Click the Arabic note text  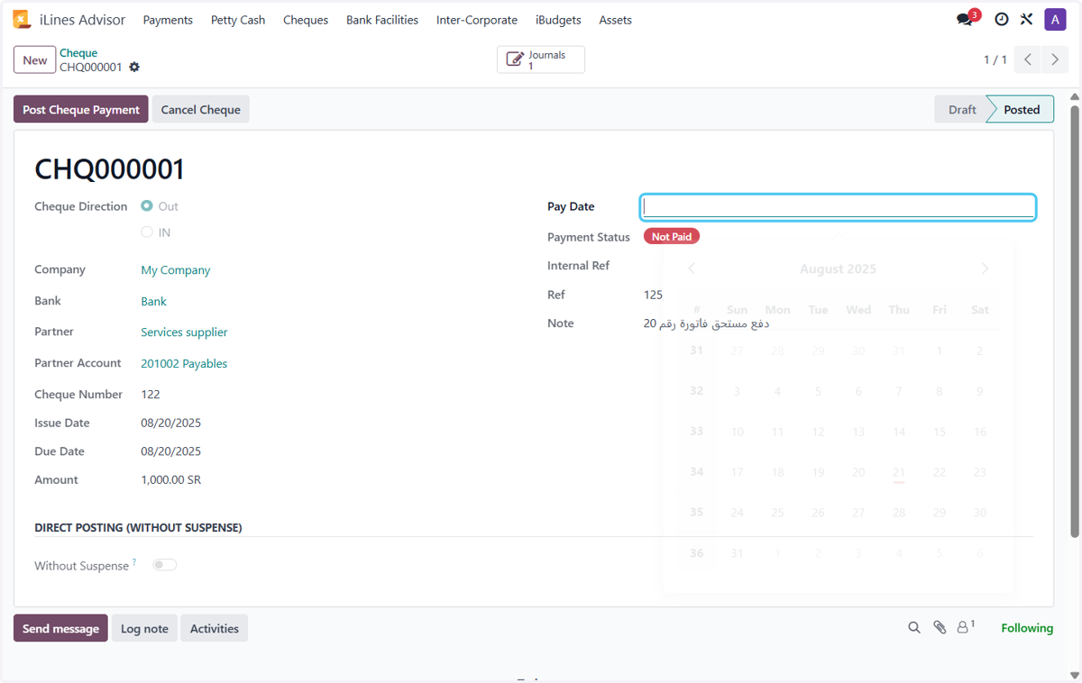pyautogui.click(x=706, y=323)
